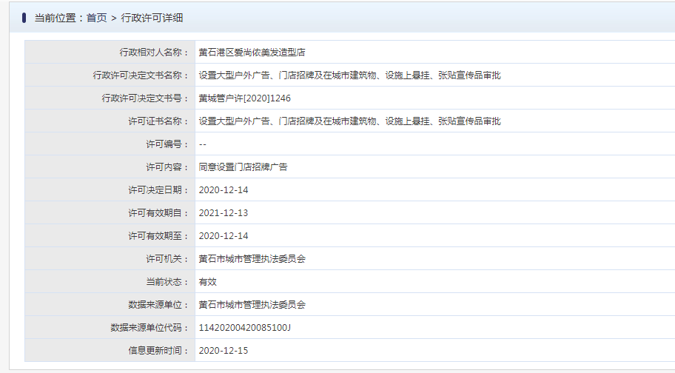Click the 许可机关 label

point(167,259)
